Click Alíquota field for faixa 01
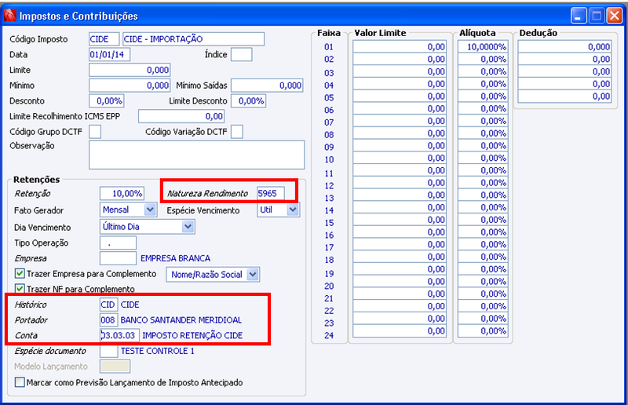 coord(483,46)
